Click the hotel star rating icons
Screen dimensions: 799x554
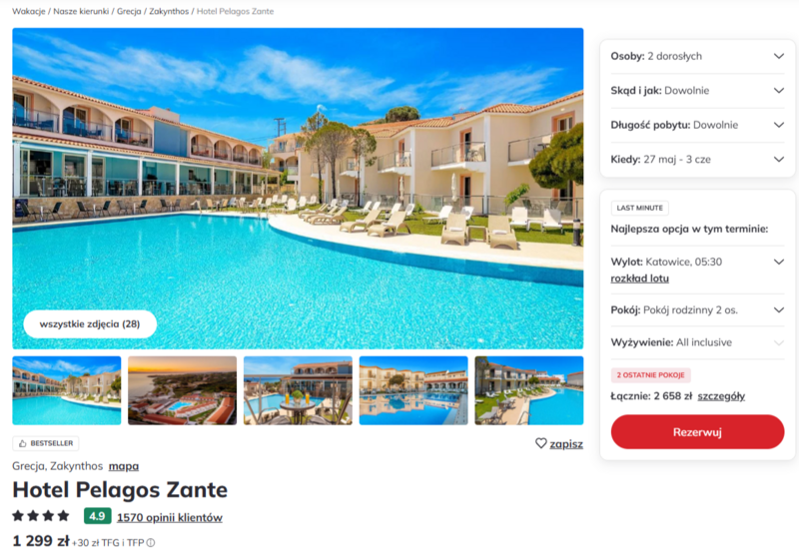[x=41, y=516]
